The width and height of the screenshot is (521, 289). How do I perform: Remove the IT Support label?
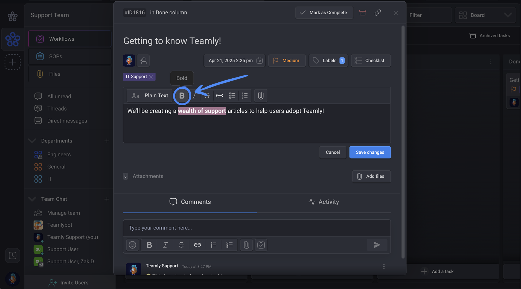[x=151, y=77]
